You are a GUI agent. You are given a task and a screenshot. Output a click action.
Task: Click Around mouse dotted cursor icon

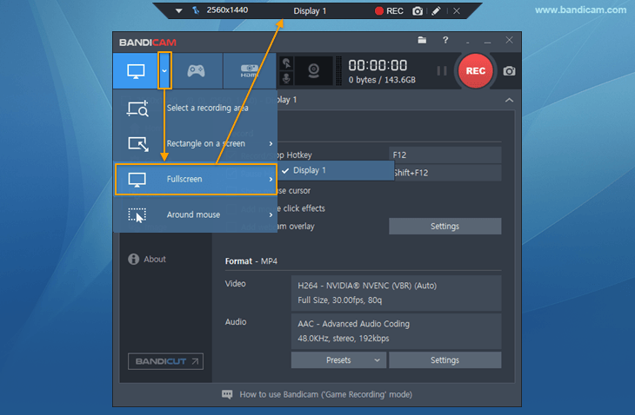137,215
